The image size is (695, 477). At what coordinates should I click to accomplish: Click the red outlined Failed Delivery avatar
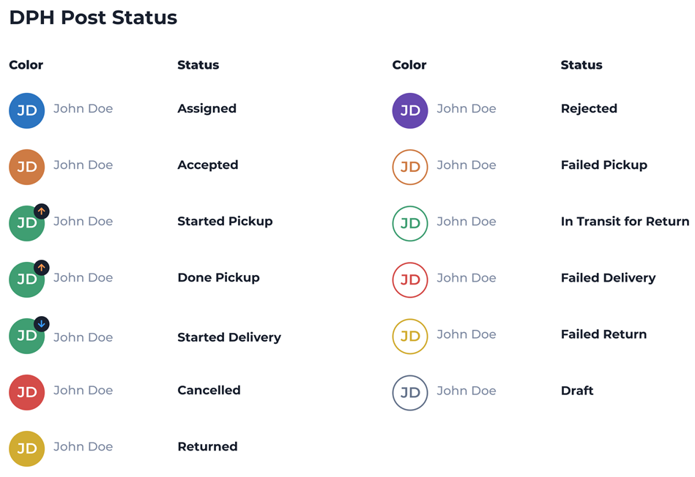(410, 280)
